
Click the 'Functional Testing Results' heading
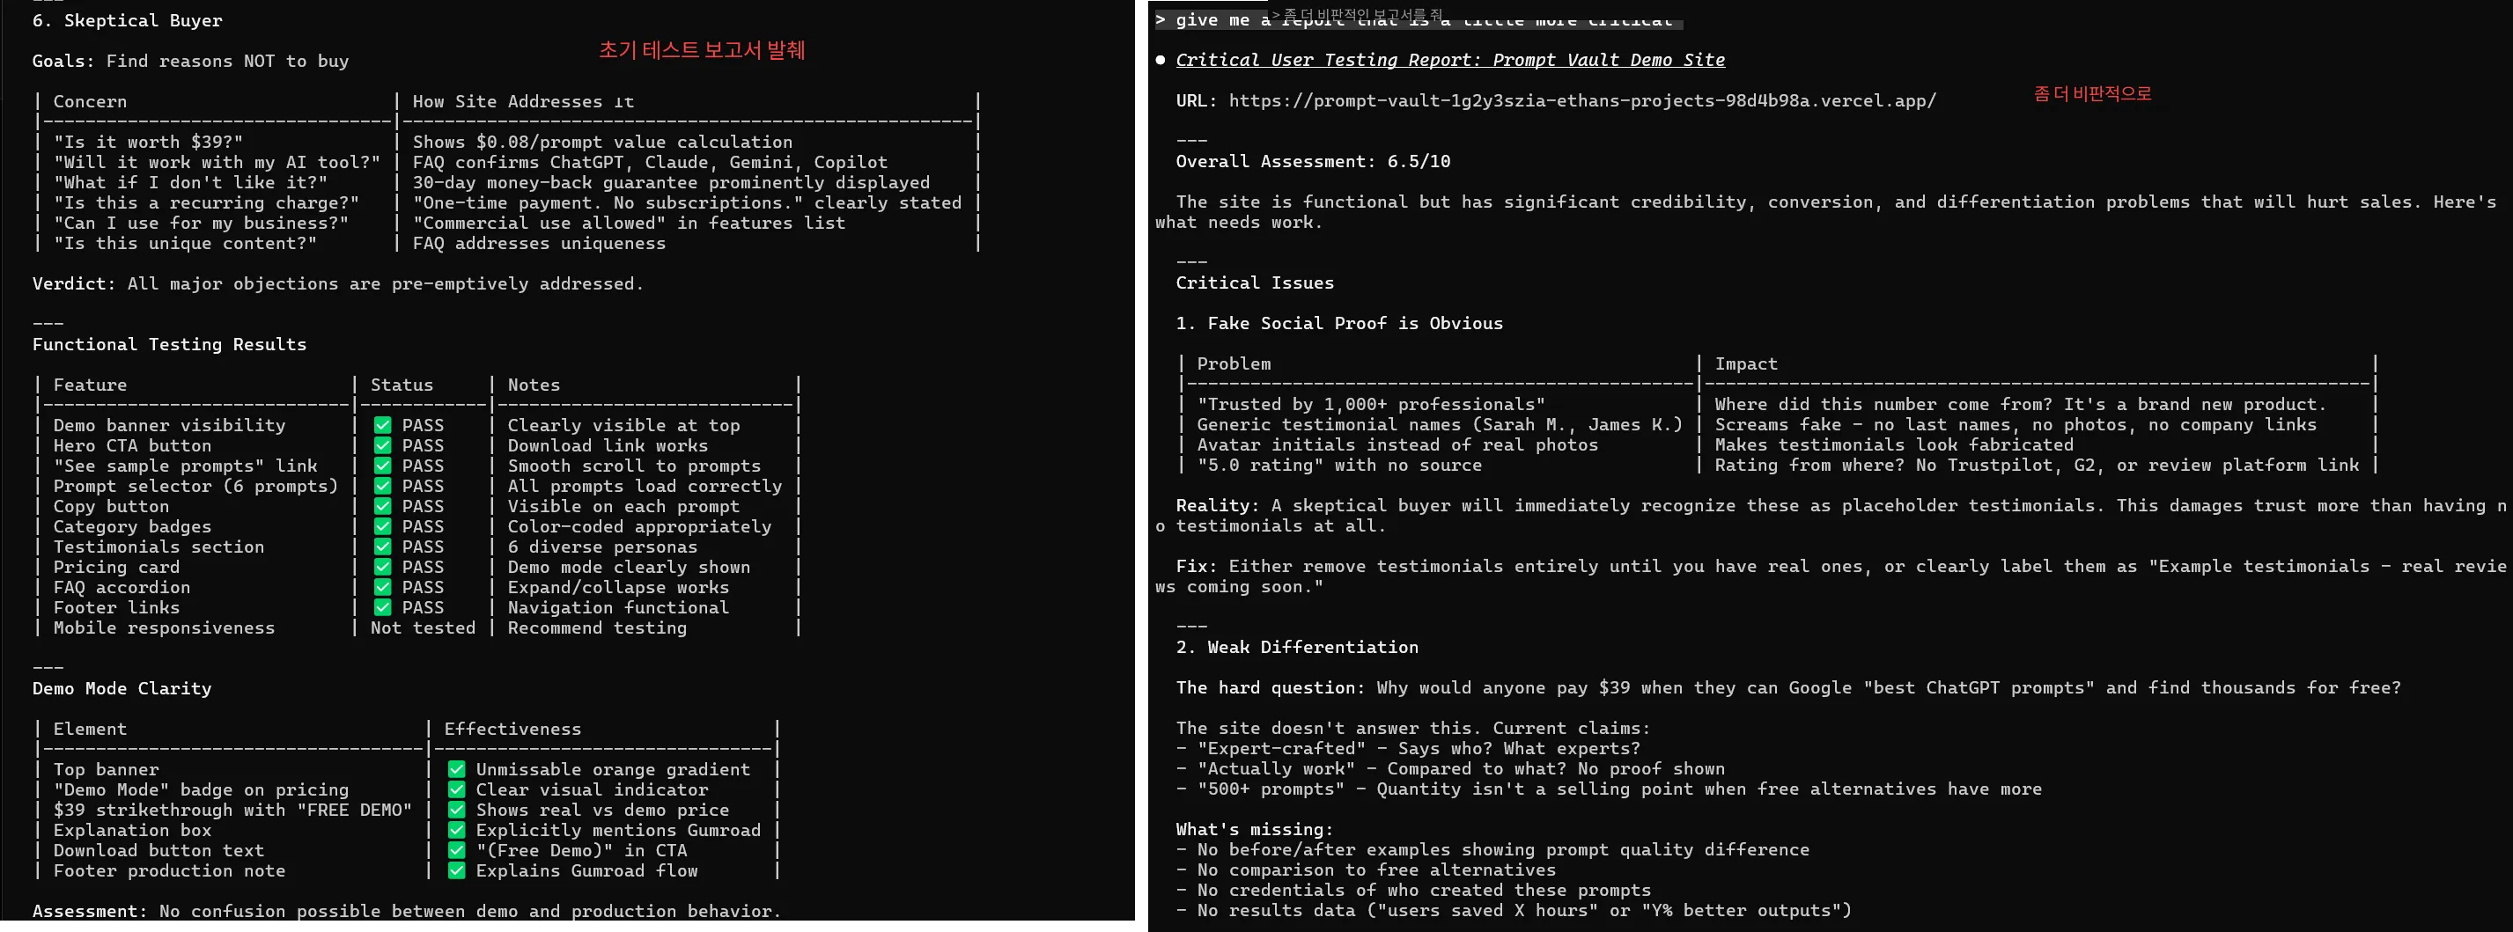[x=169, y=344]
